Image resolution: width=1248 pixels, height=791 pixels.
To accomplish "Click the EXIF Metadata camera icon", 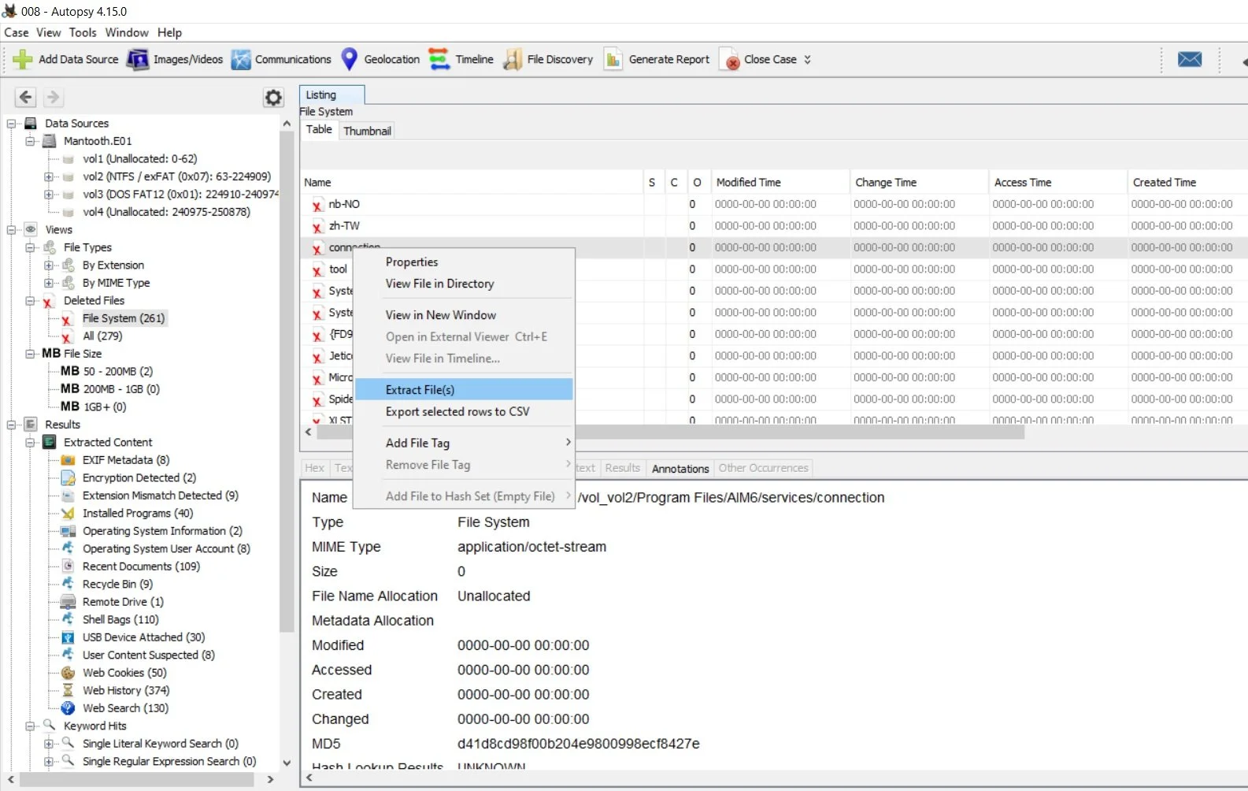I will pyautogui.click(x=69, y=460).
